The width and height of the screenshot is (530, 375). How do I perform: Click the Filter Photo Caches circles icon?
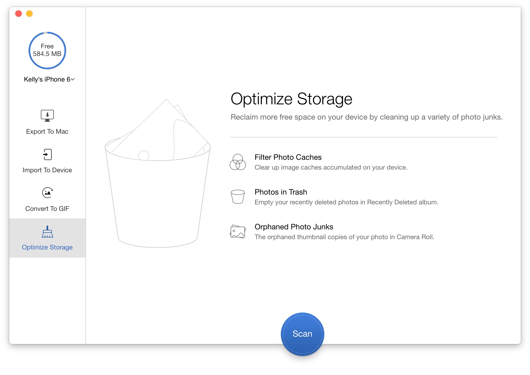[x=238, y=162]
